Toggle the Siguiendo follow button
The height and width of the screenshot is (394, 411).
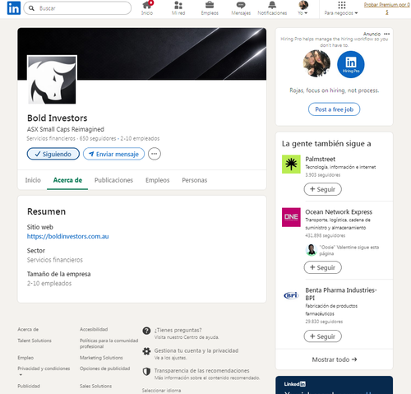point(53,154)
